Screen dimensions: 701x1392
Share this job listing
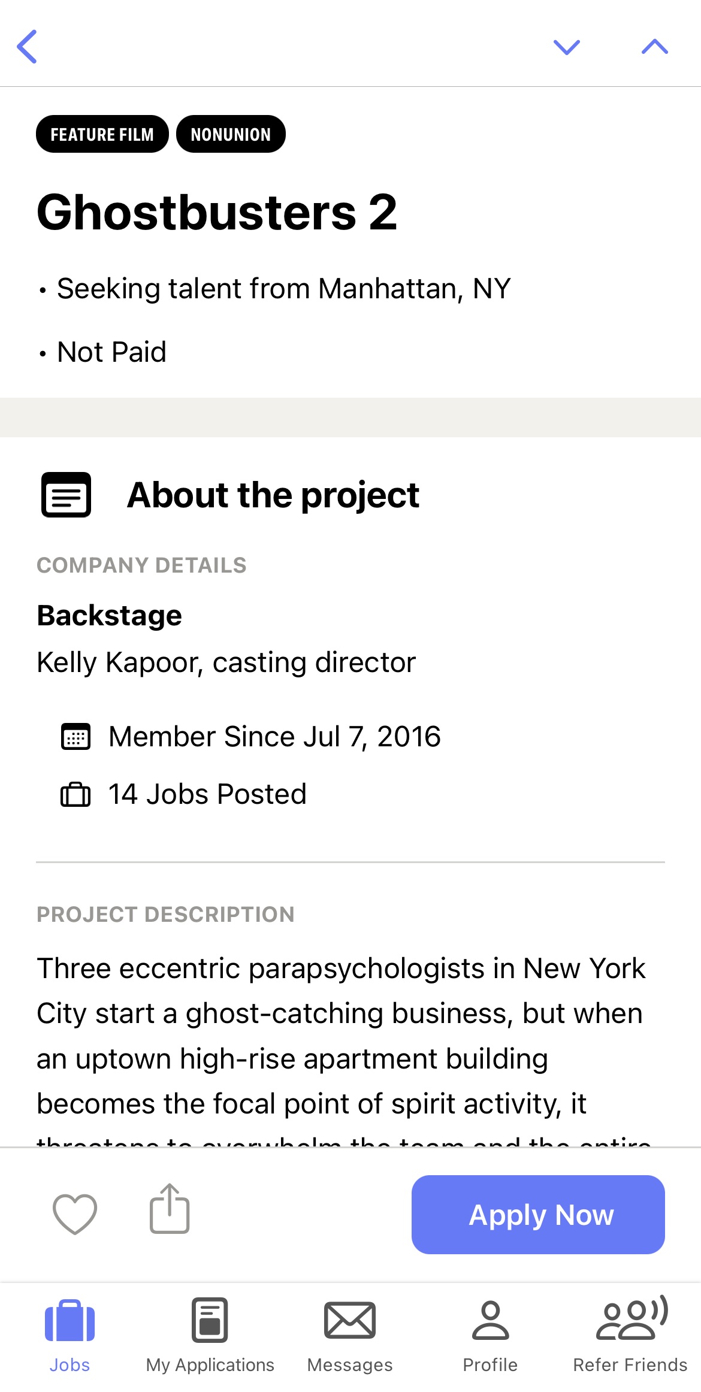tap(170, 1209)
